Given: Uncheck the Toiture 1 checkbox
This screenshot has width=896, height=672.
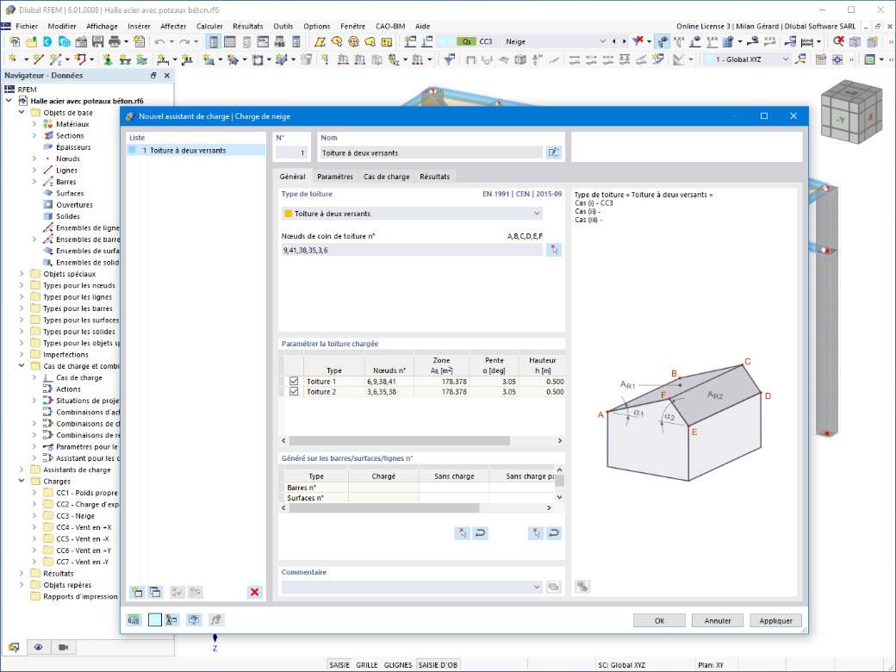Looking at the screenshot, I should 294,381.
